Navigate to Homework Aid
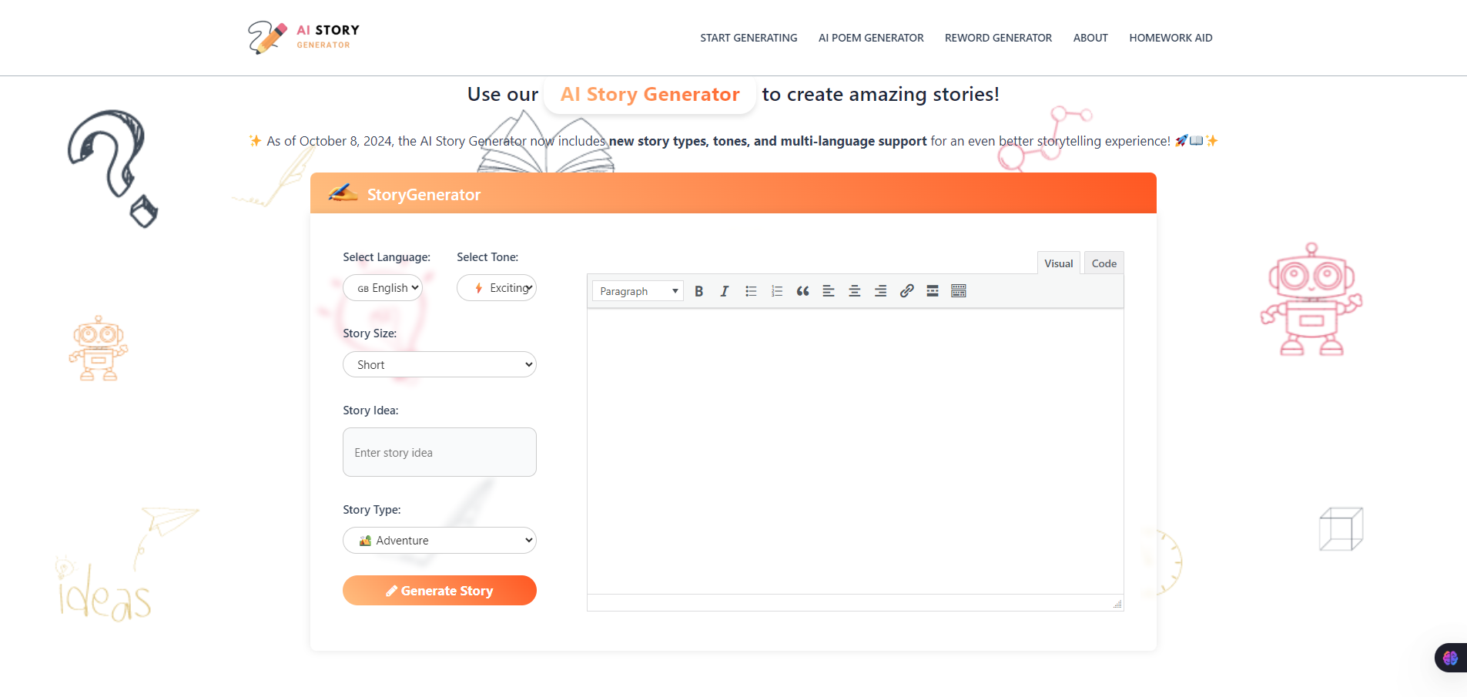This screenshot has height=697, width=1467. (1171, 37)
